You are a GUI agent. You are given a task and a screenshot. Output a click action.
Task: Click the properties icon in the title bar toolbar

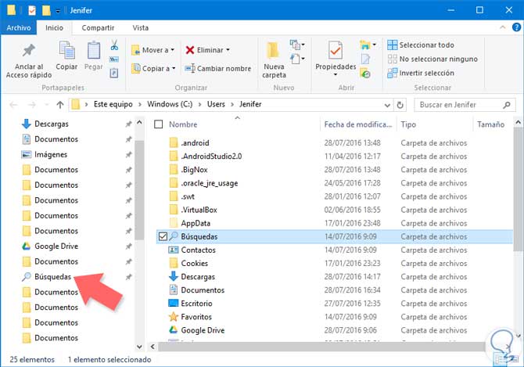point(32,10)
